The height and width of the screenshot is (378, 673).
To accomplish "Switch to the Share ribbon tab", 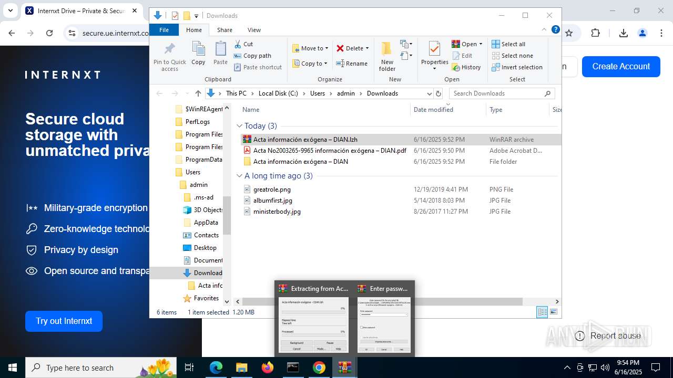I will point(225,30).
